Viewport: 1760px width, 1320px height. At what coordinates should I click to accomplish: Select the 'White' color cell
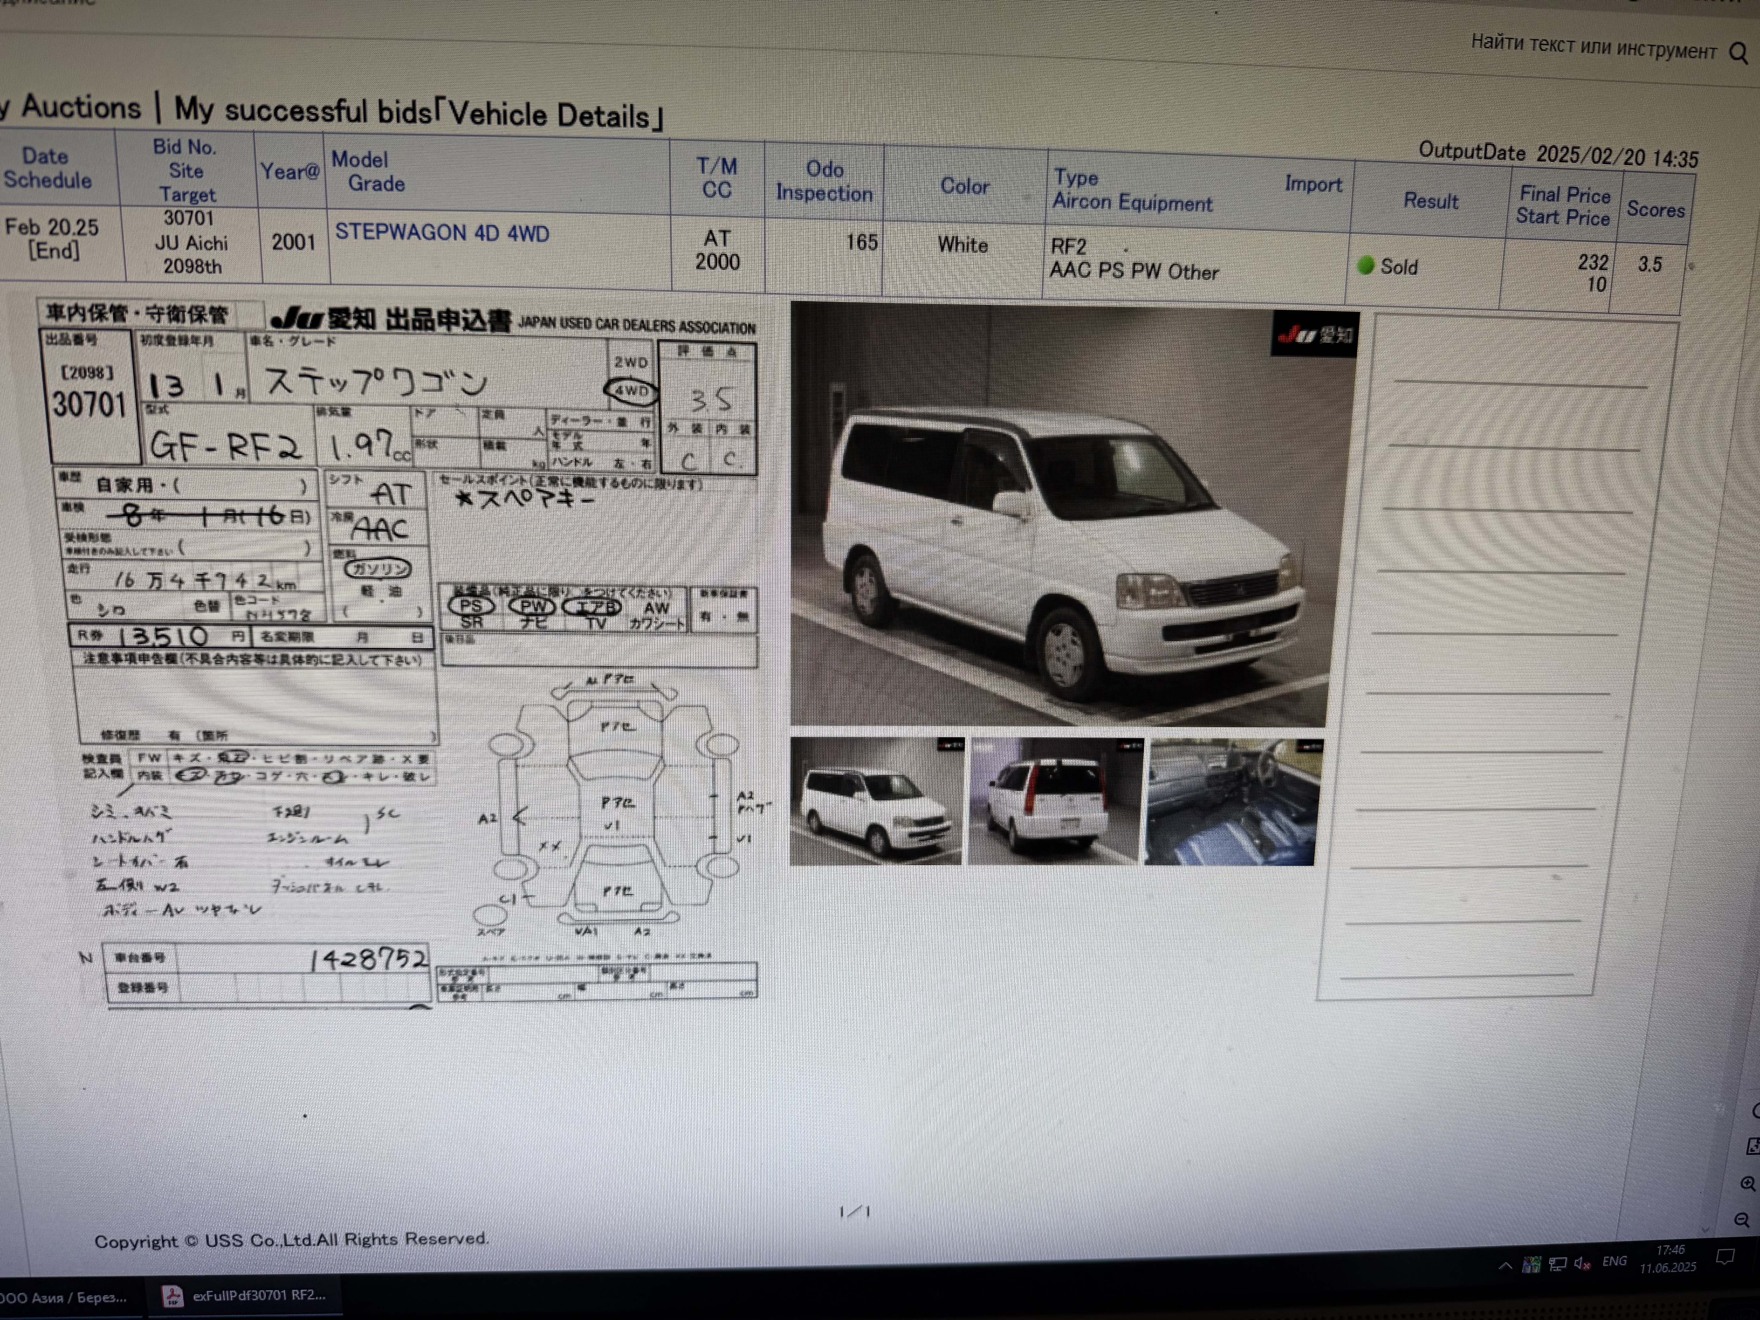click(963, 245)
